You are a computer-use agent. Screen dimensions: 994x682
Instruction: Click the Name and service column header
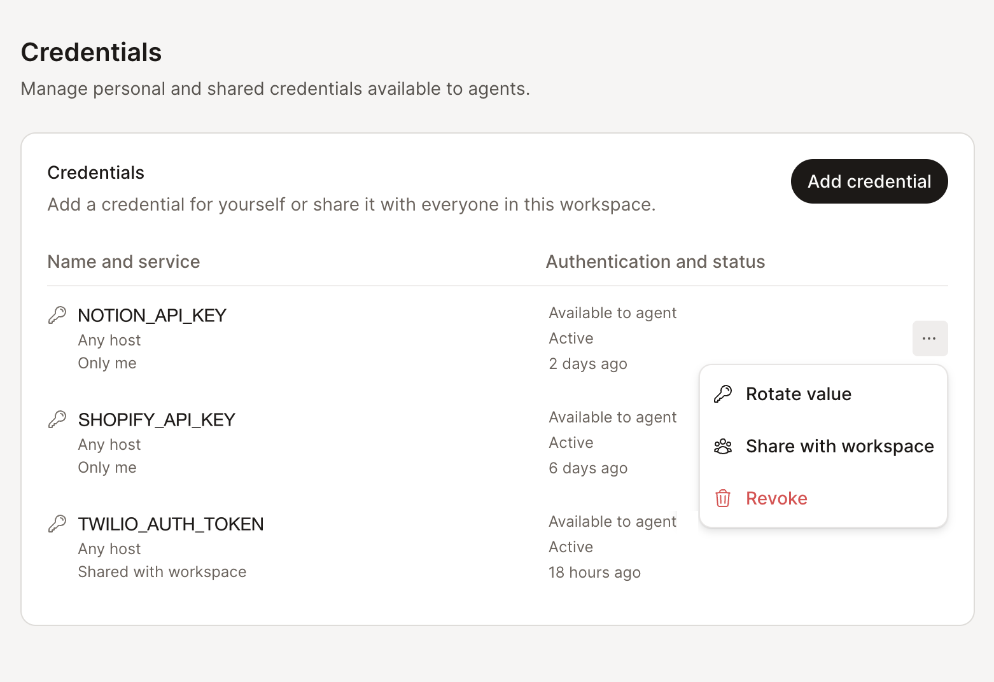click(x=123, y=261)
